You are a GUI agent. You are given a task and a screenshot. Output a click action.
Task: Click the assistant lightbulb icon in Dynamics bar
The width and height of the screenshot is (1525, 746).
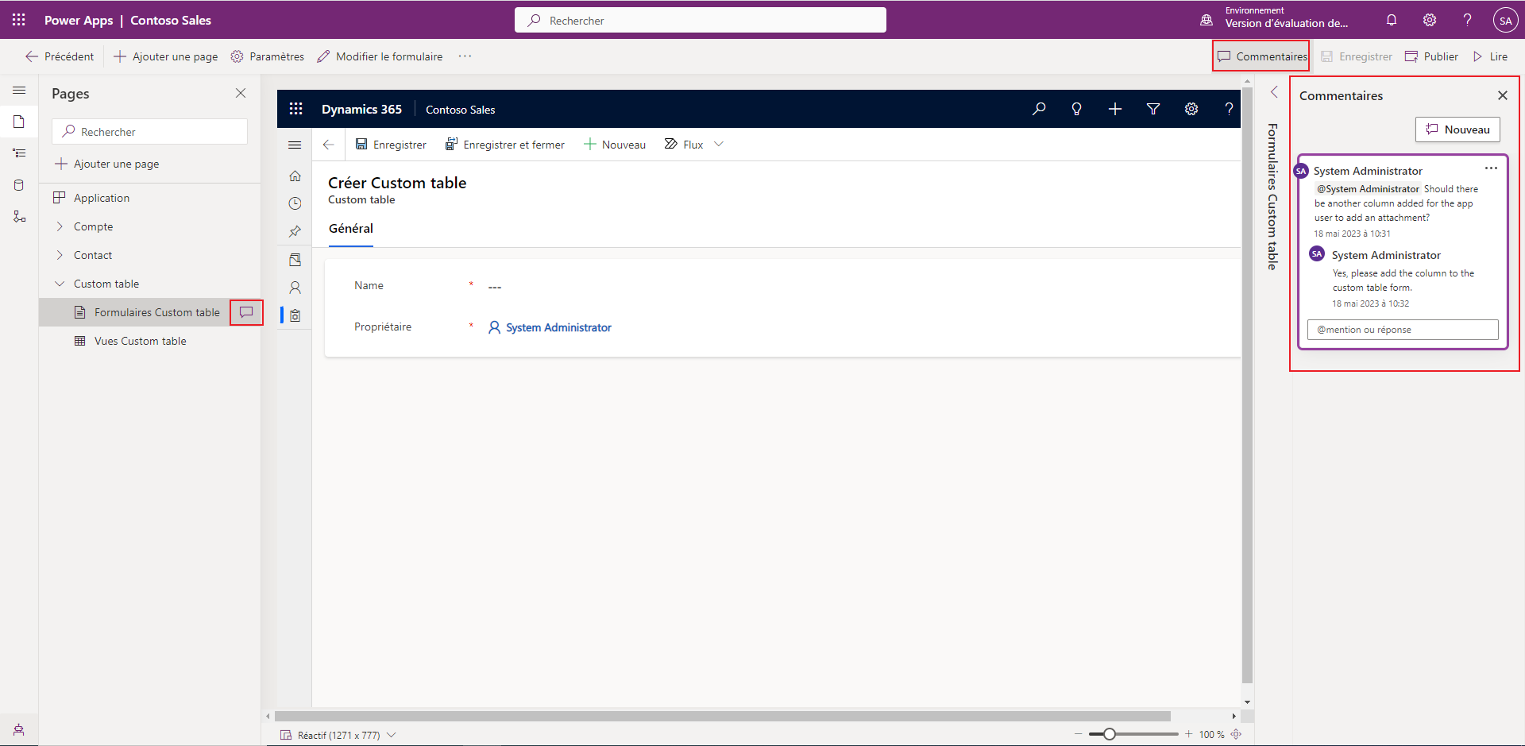(x=1076, y=109)
